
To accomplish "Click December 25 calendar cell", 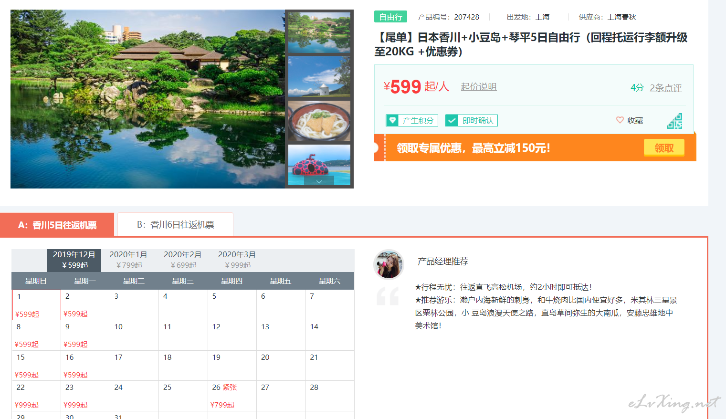I will click(183, 396).
